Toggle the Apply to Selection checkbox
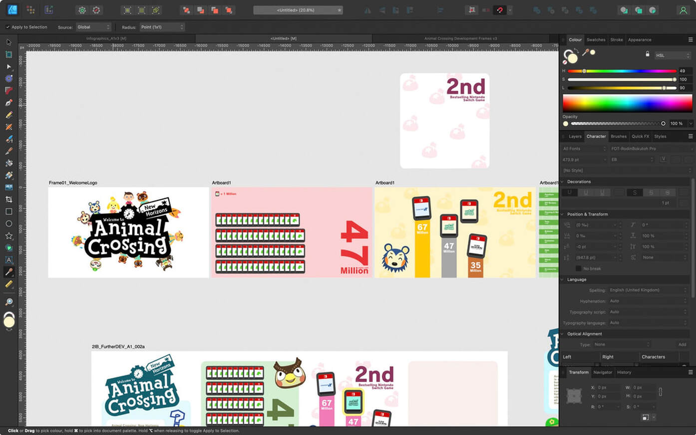 [7, 27]
